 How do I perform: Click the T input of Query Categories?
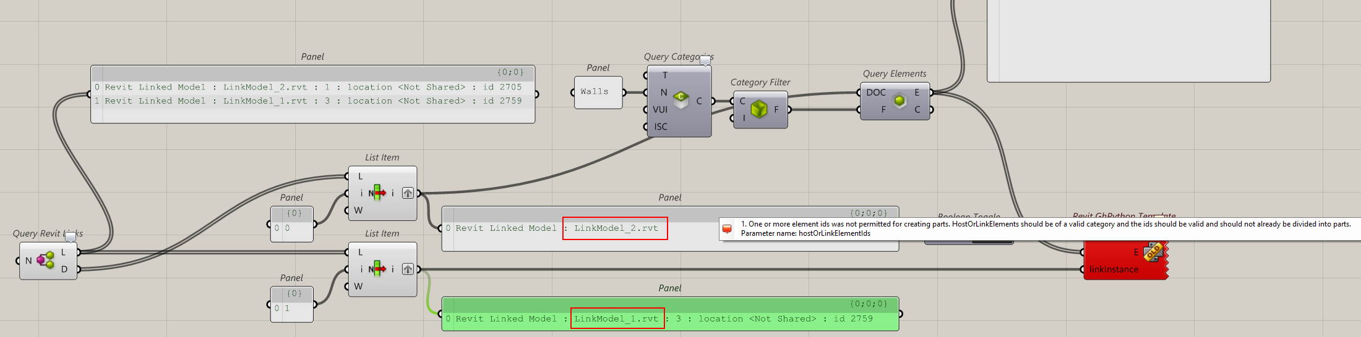(665, 75)
